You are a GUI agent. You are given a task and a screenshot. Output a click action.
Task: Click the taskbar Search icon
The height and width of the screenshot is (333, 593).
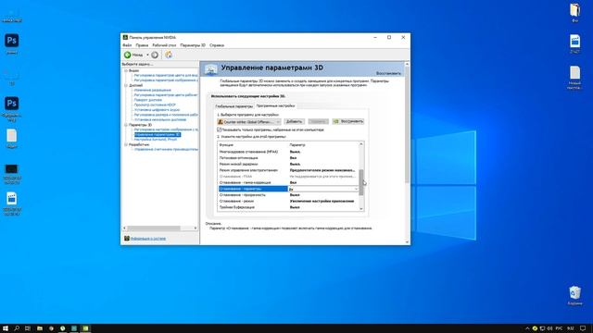17,328
